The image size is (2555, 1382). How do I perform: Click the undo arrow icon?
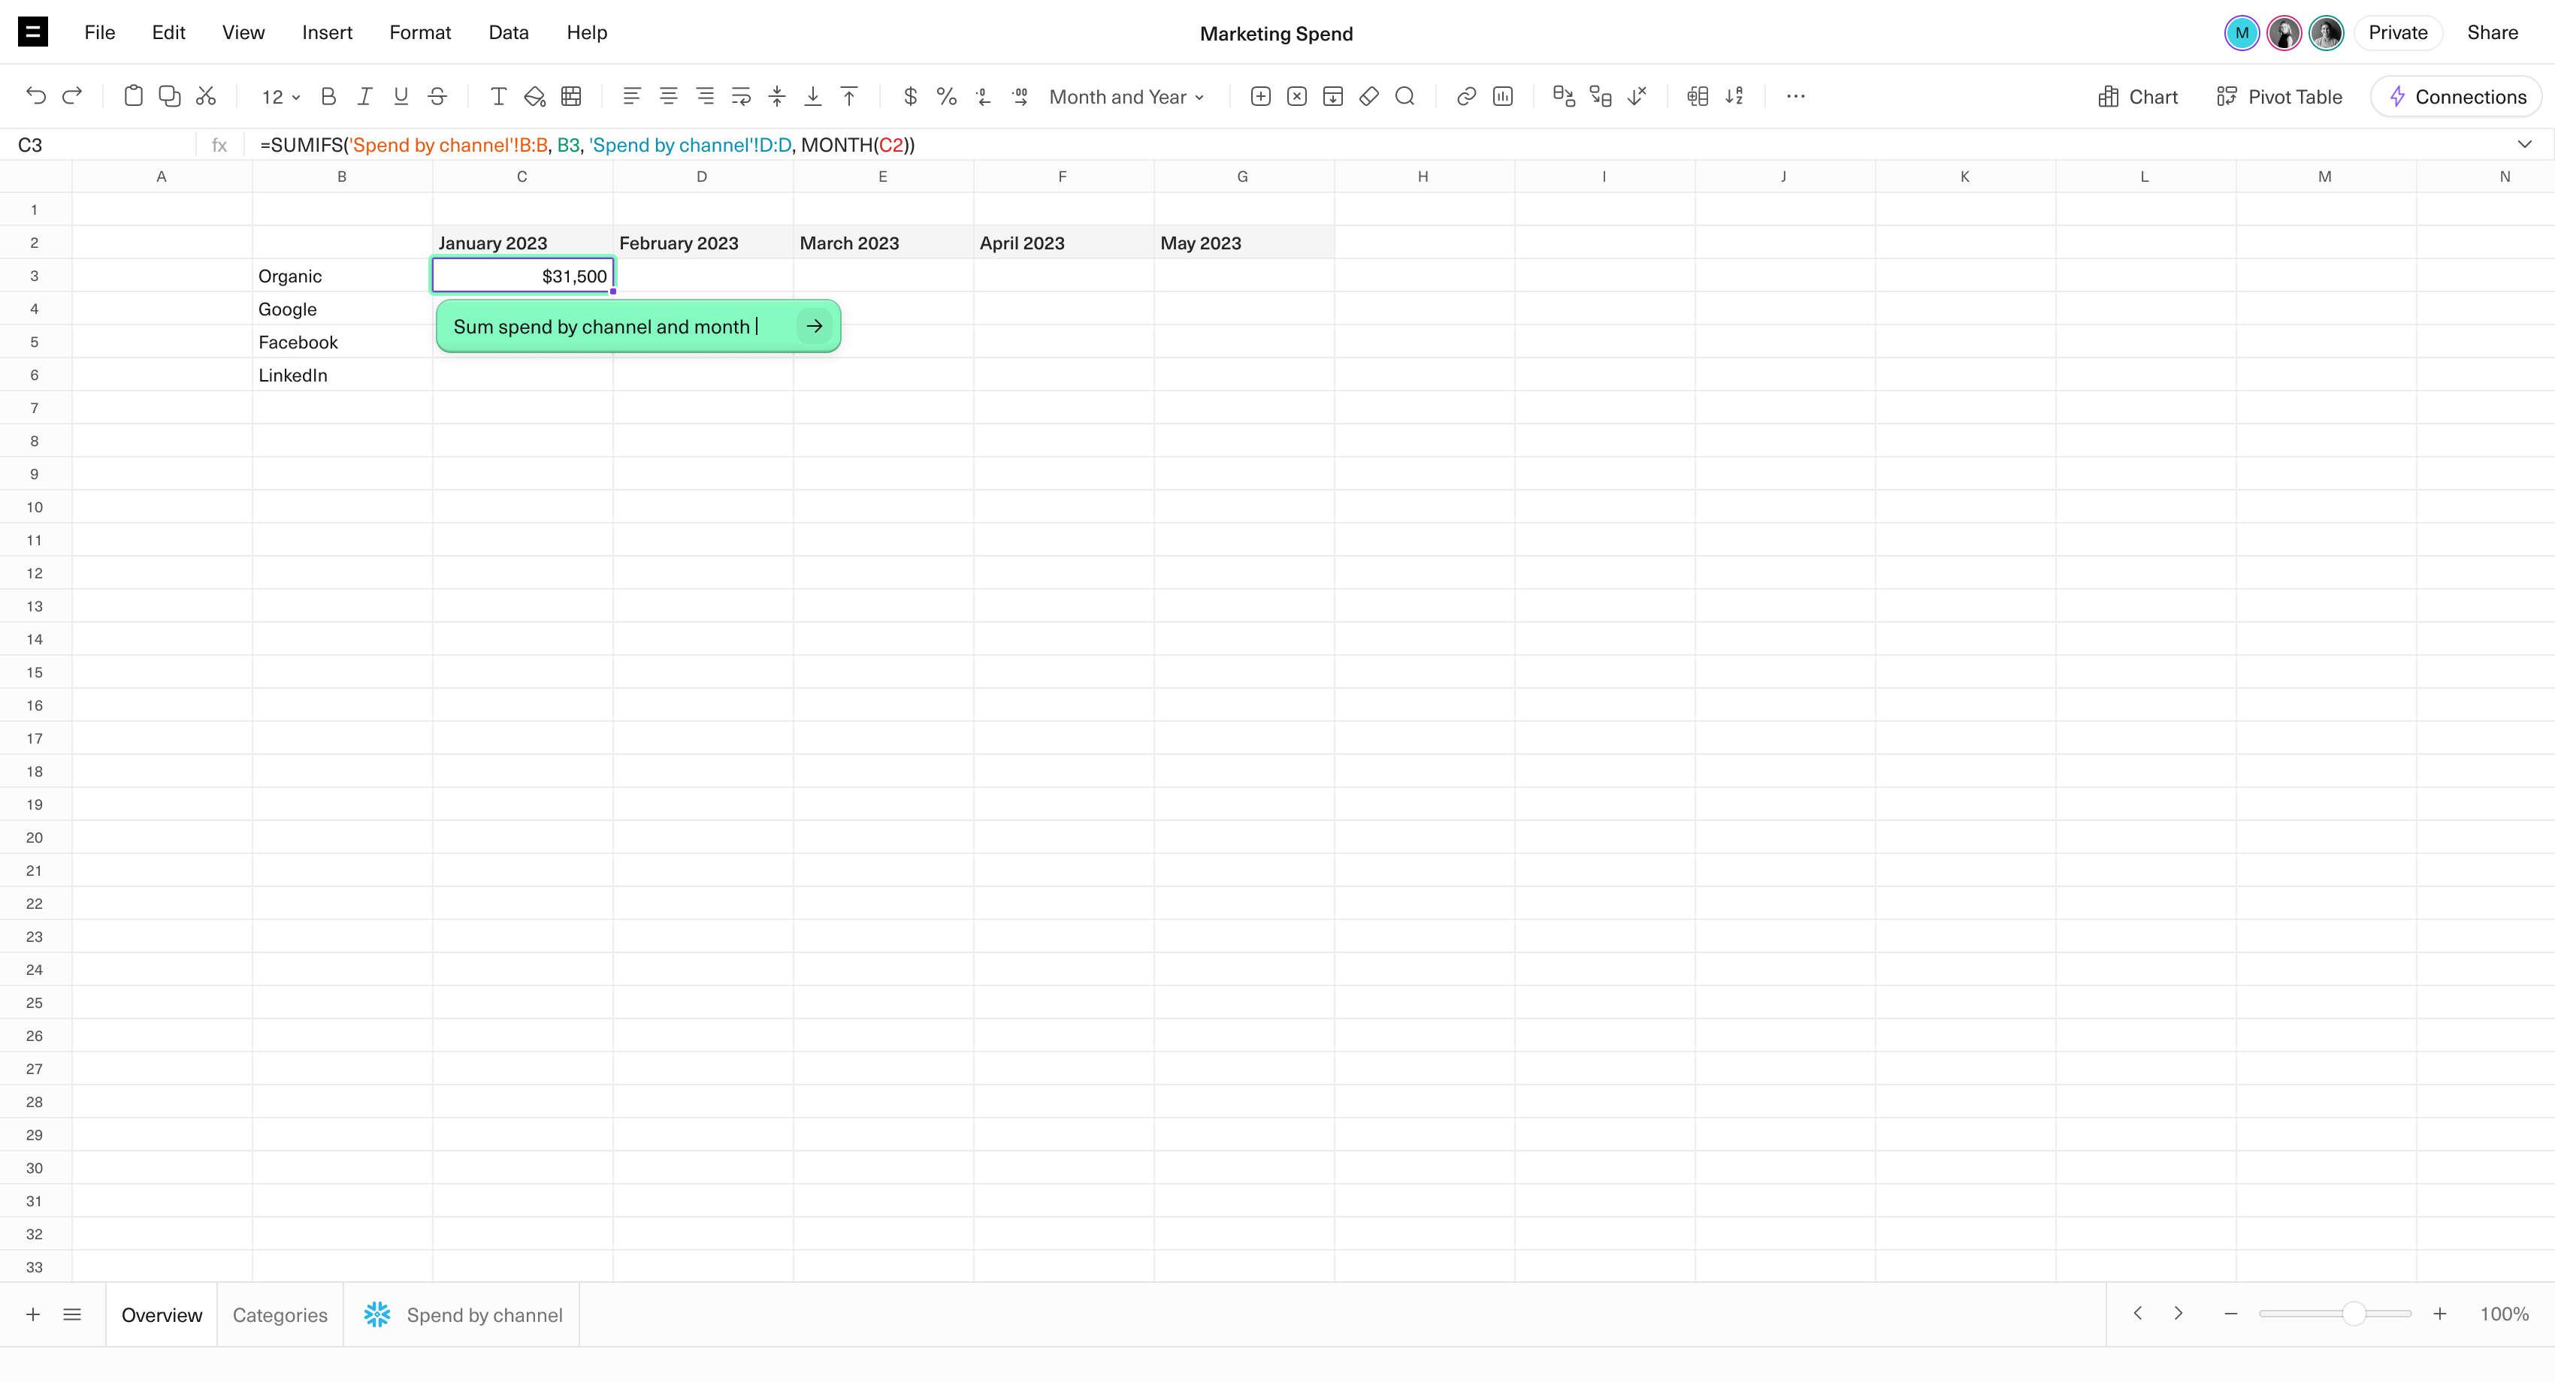pos(36,96)
